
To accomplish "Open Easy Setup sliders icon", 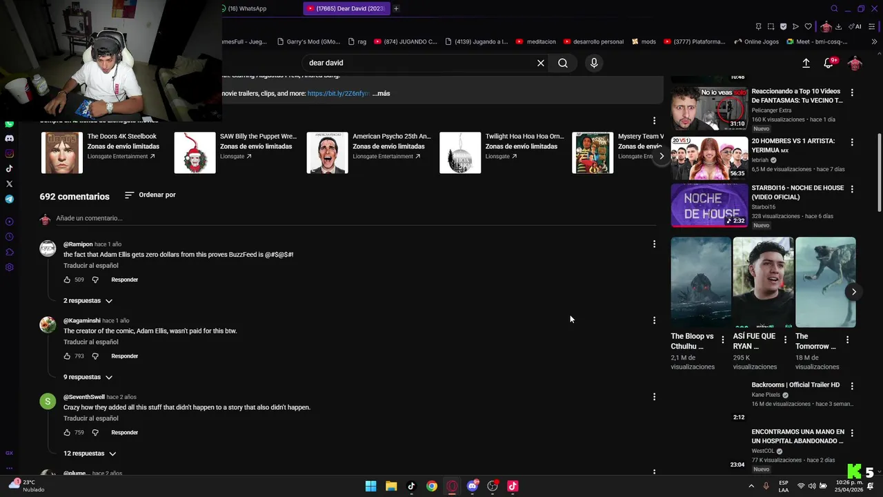I will [x=872, y=27].
